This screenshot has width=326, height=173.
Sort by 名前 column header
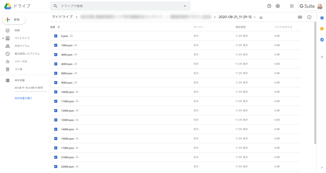53,27
